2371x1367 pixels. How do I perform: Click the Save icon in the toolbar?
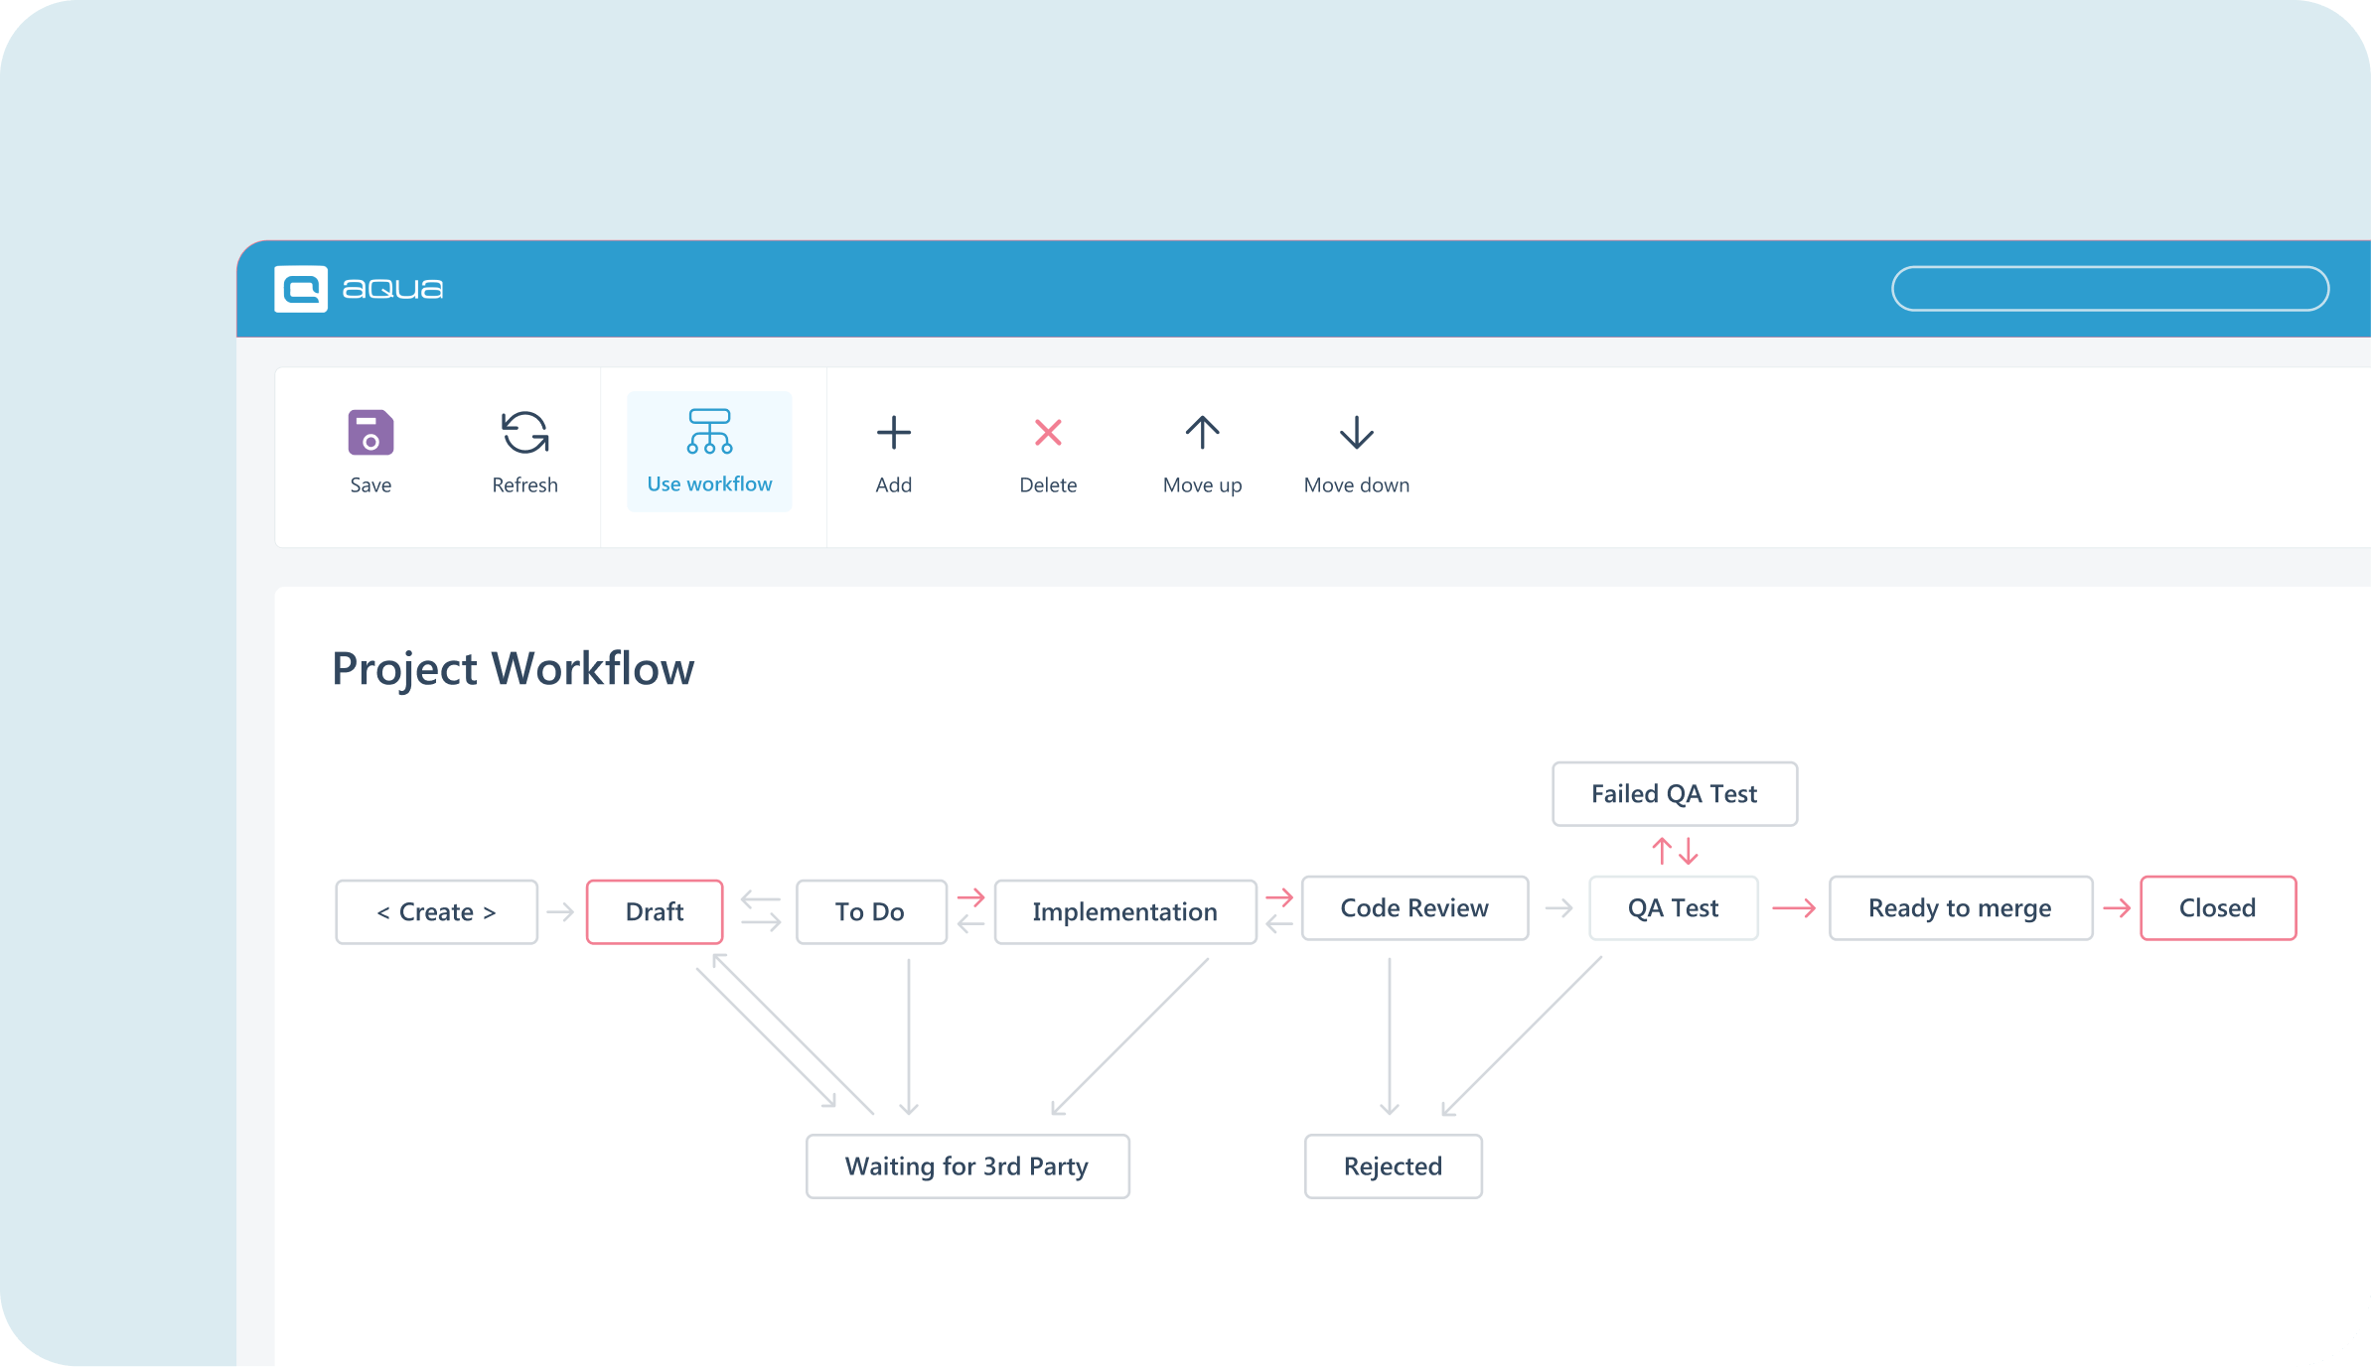tap(370, 434)
